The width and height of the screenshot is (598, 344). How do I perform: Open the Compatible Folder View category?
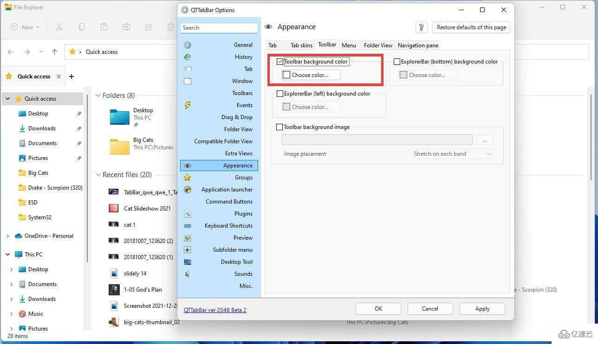click(x=219, y=141)
